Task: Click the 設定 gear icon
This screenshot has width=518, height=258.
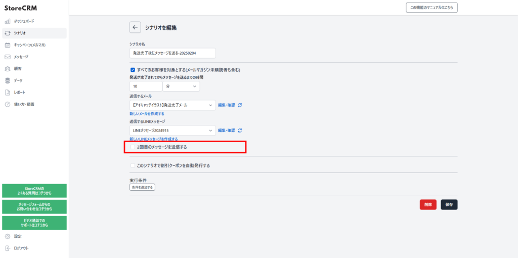Action: [x=8, y=237]
